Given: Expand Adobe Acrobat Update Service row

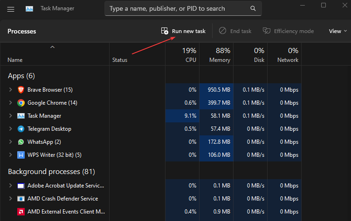Looking at the screenshot, I should pyautogui.click(x=10, y=186).
